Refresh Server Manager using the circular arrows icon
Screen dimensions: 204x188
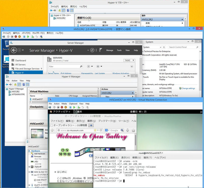pos(92,50)
